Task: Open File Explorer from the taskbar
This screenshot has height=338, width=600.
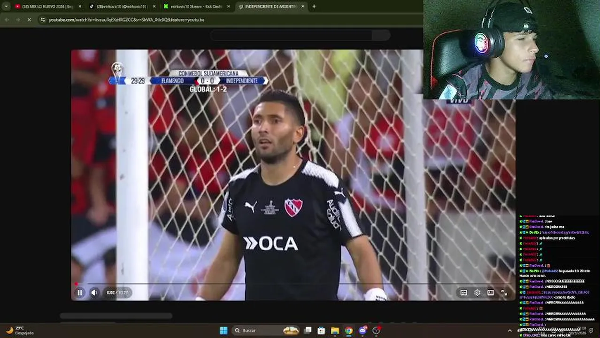Action: pyautogui.click(x=335, y=330)
